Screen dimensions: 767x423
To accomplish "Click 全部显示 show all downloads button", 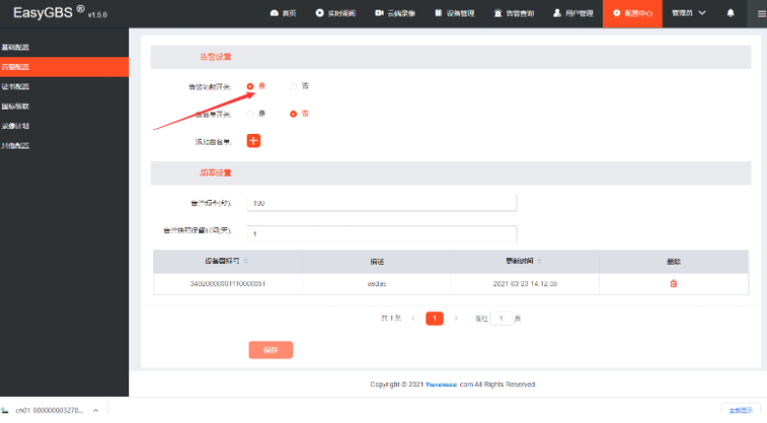I will 741,410.
